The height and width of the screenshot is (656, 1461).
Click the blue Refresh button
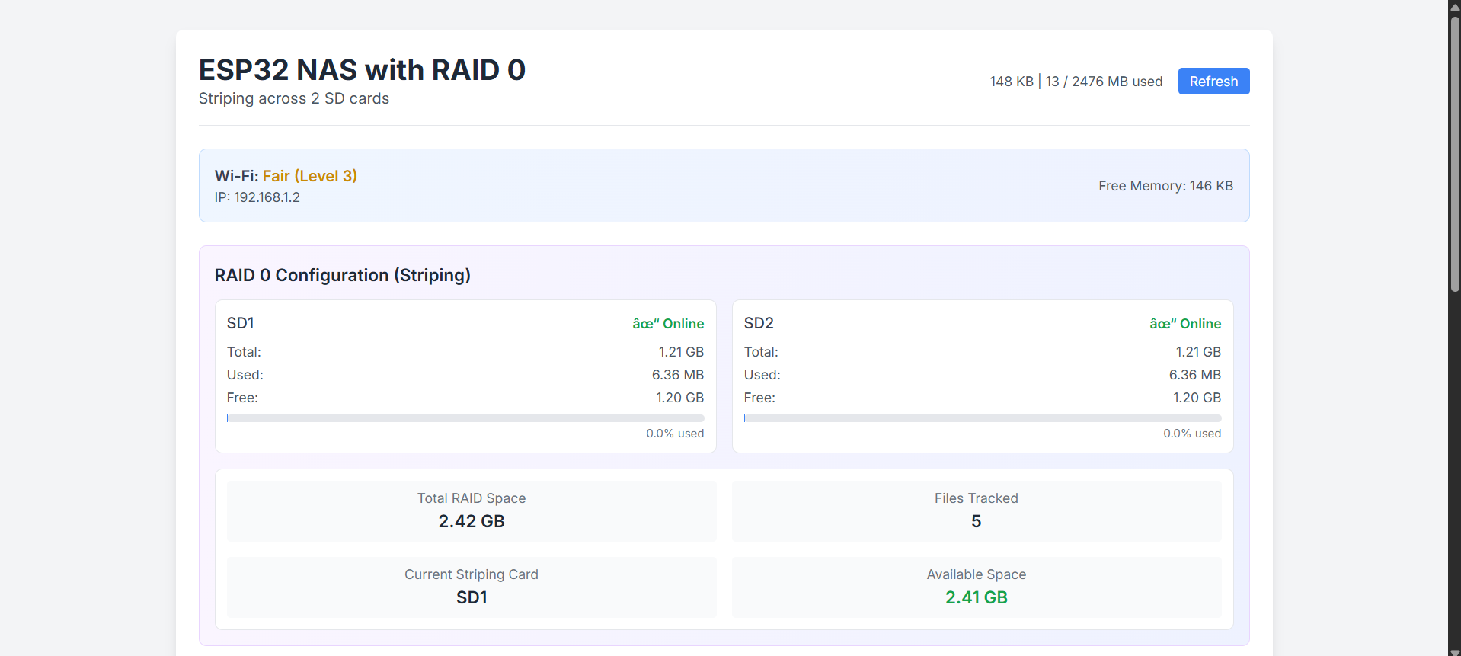(x=1213, y=82)
